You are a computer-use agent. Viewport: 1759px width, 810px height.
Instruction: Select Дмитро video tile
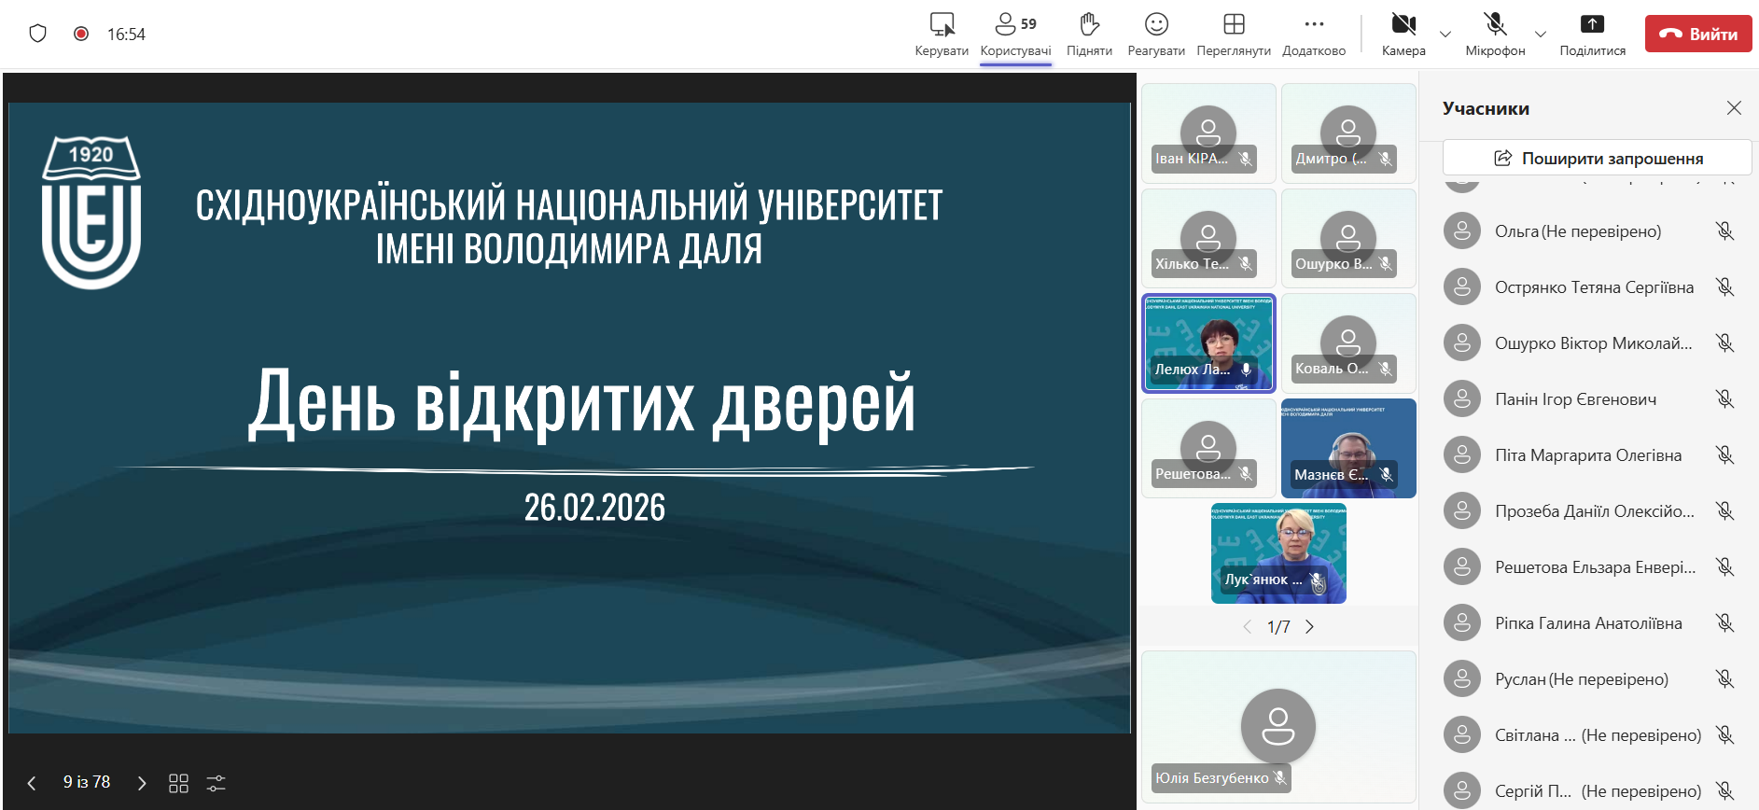tap(1348, 133)
